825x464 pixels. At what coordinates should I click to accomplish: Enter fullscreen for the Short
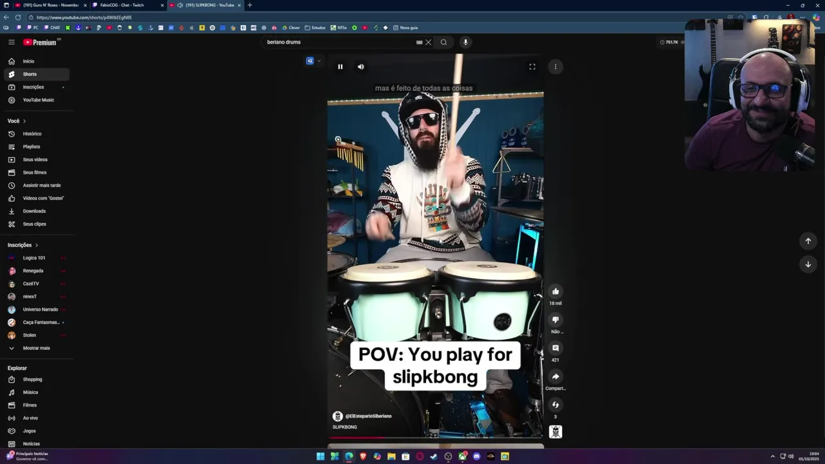532,67
